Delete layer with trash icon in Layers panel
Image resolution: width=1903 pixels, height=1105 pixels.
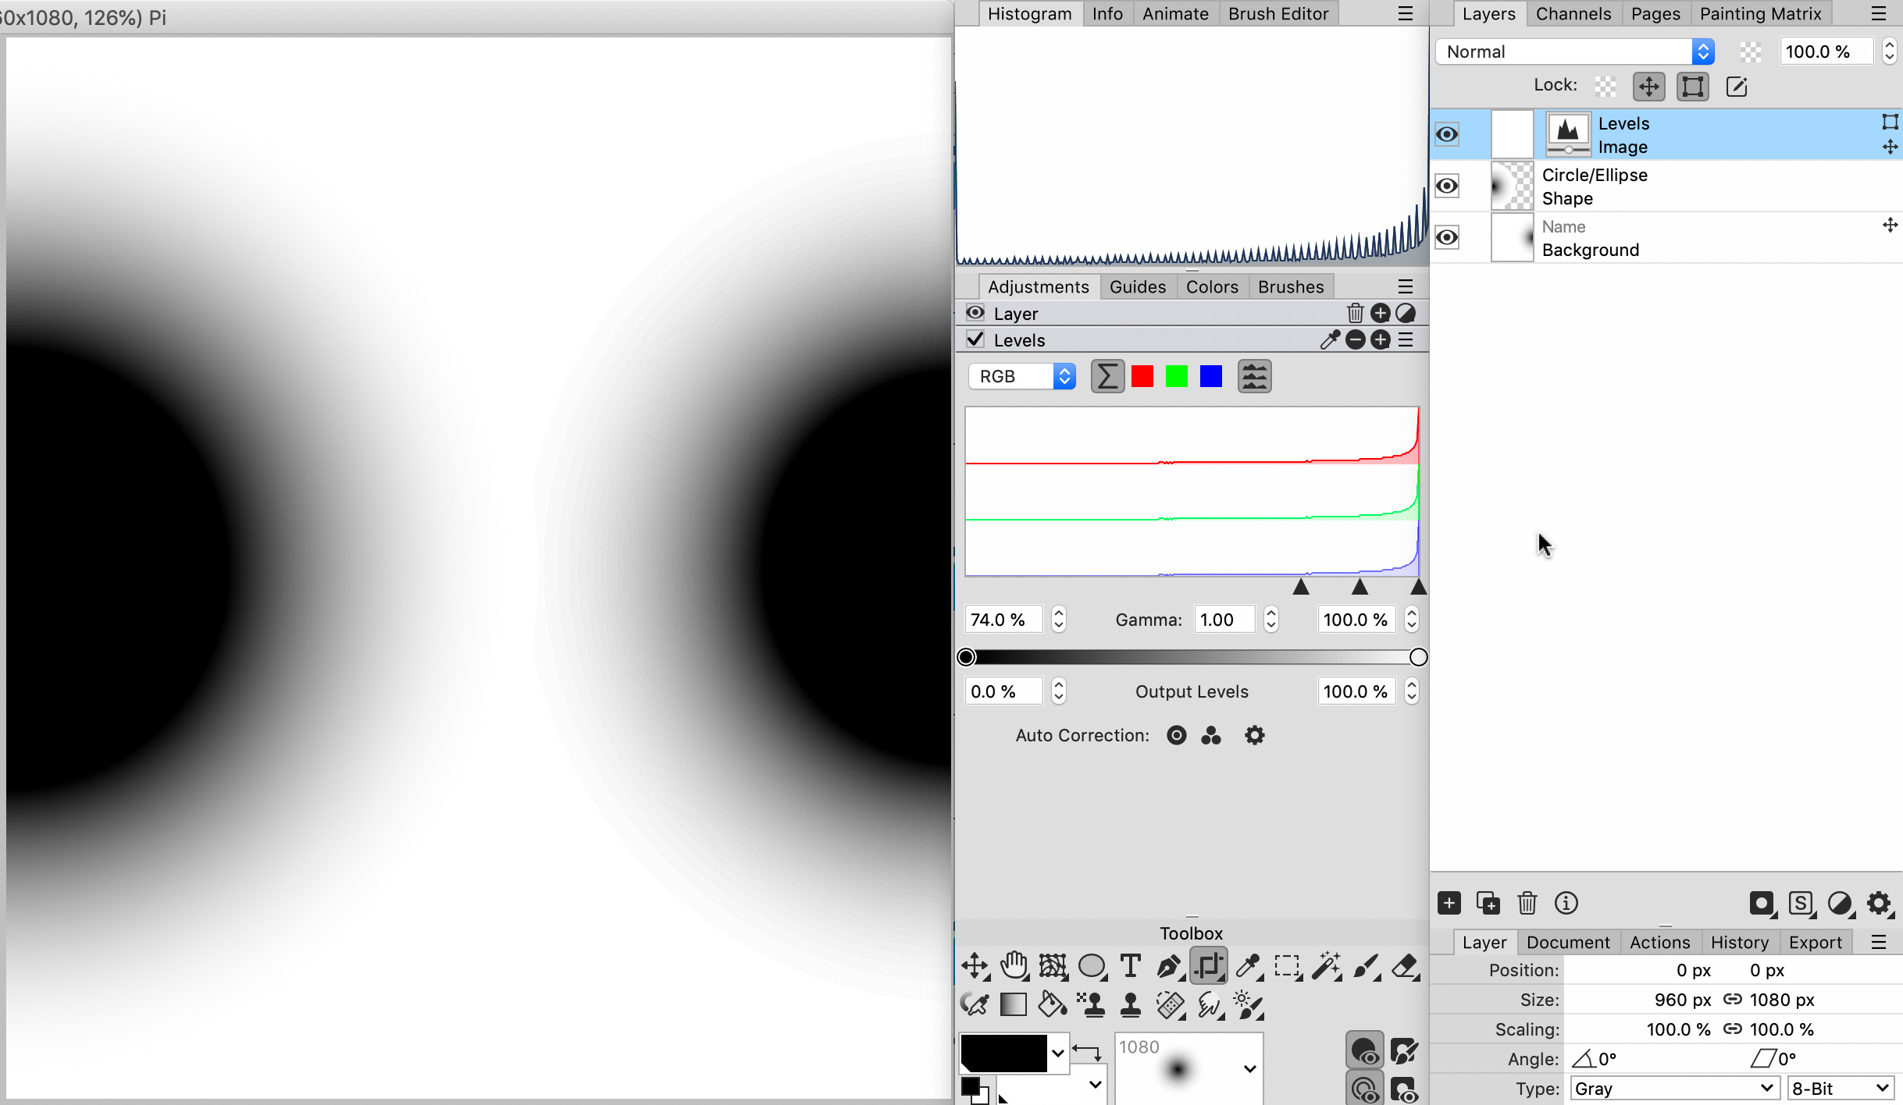coord(1527,903)
